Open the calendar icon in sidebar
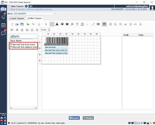Image resolution: width=155 pixels, height=125 pixels. point(3,25)
